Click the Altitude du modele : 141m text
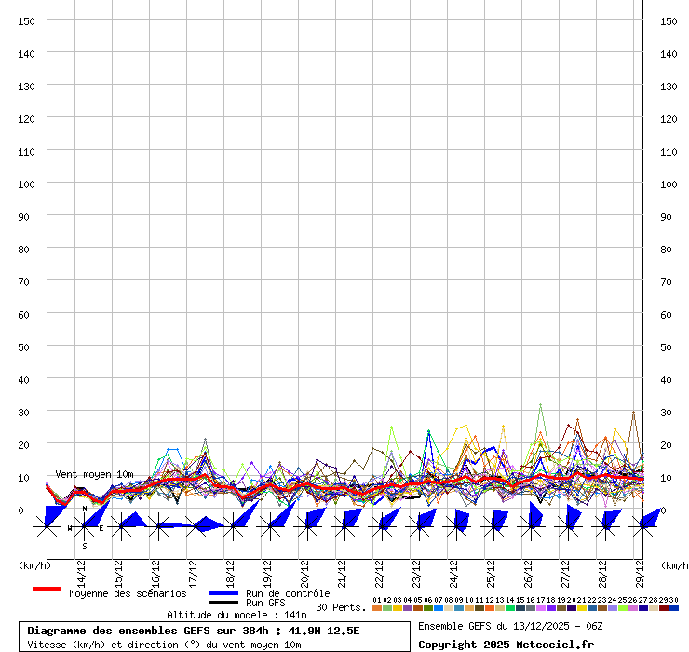This screenshot has width=689, height=652. click(x=236, y=615)
